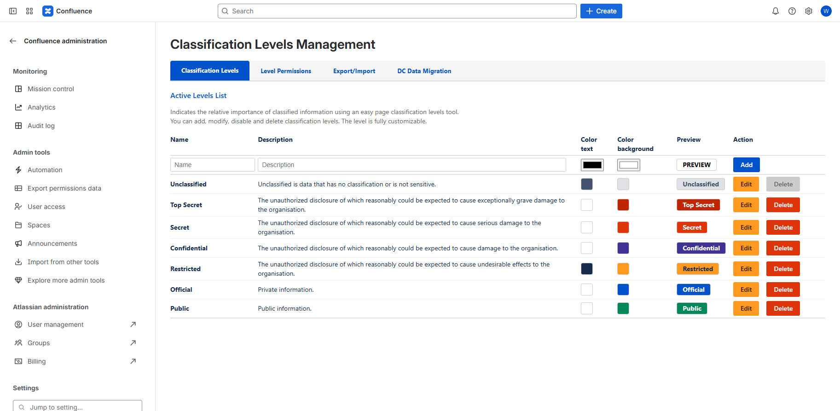The height and width of the screenshot is (411, 840).
Task: Open the user profile avatar
Action: 826,11
